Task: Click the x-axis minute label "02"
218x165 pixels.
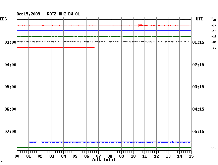Action: coord(40,156)
